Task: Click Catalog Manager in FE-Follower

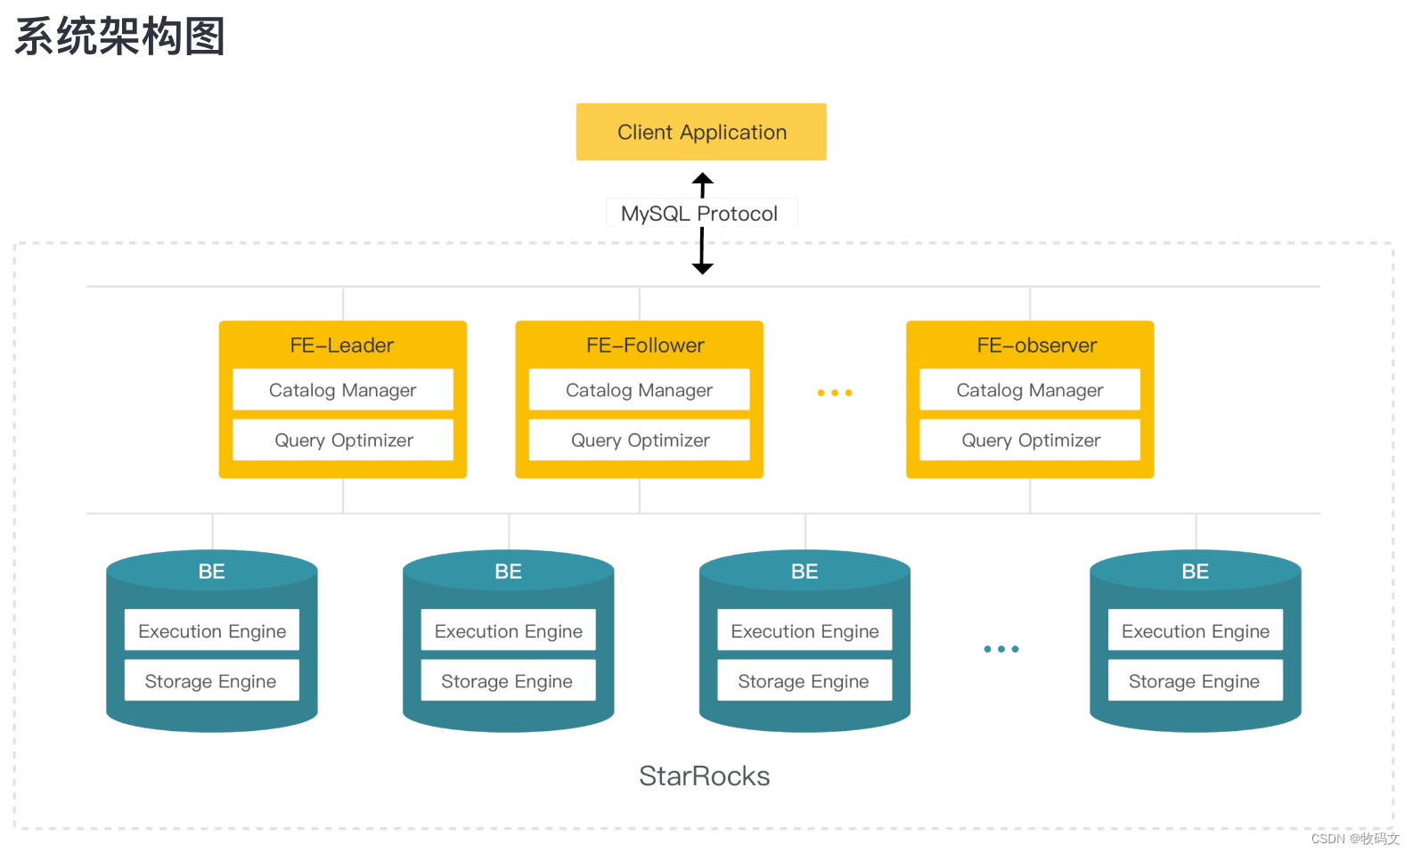Action: coord(640,390)
